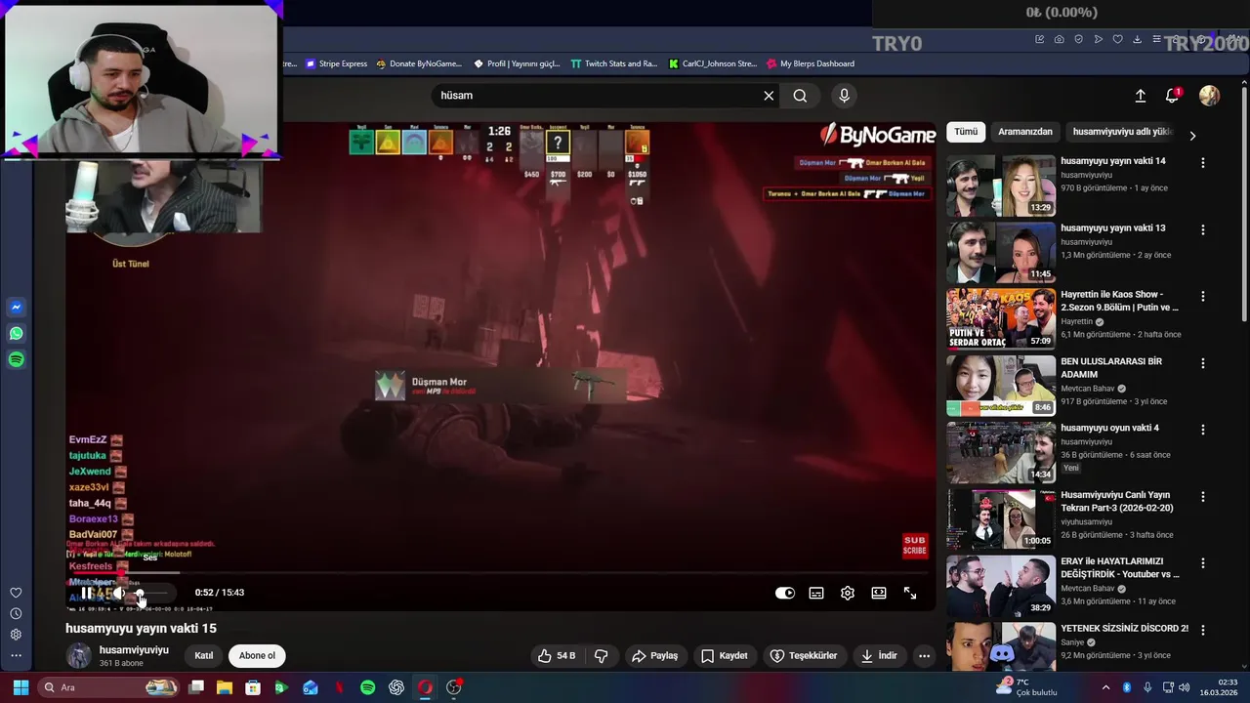Like the video showing 54 B
The image size is (1250, 703).
coord(557,656)
